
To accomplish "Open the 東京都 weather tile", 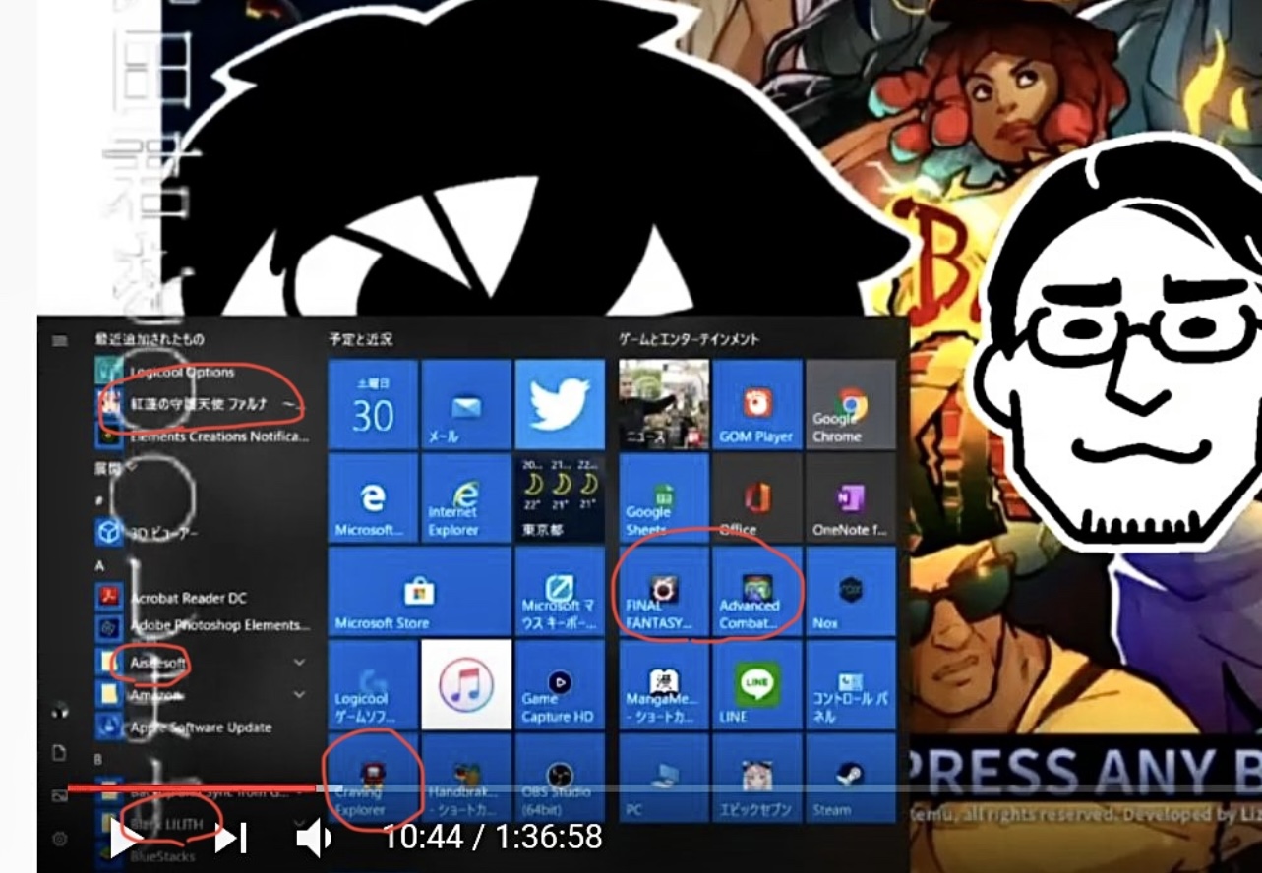I will 560,498.
